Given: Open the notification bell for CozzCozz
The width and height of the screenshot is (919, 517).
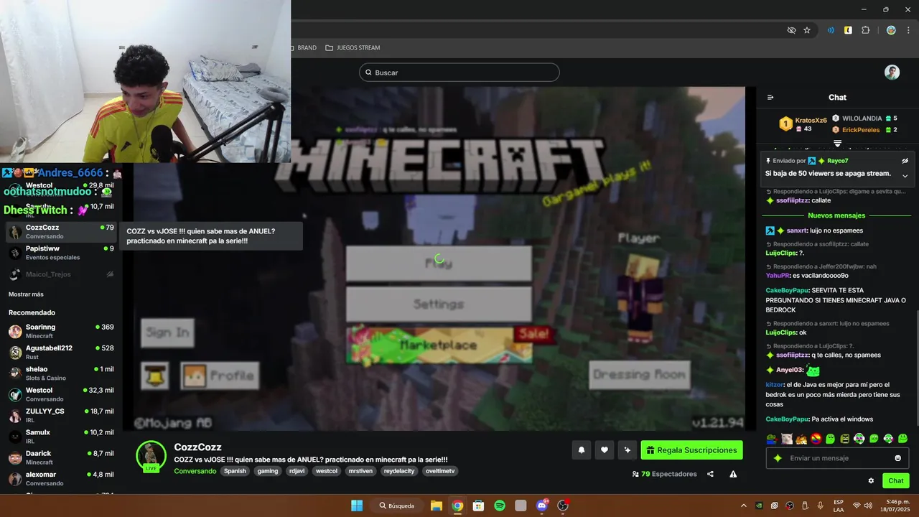Looking at the screenshot, I should click(x=582, y=450).
